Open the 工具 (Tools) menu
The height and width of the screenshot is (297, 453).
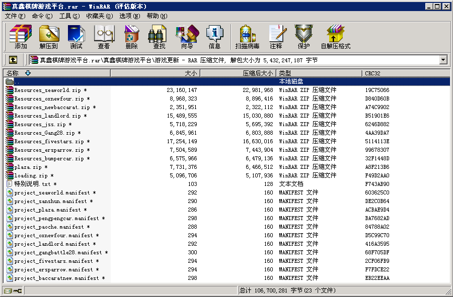point(69,16)
